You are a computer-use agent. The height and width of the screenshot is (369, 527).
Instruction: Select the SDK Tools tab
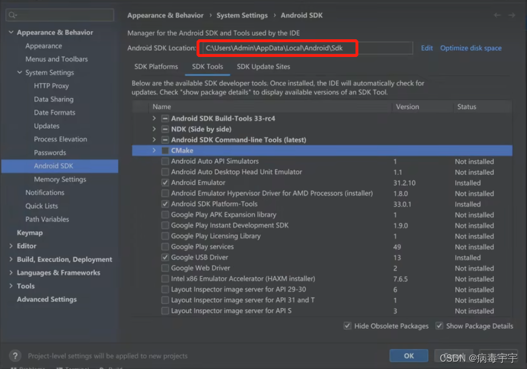(207, 67)
